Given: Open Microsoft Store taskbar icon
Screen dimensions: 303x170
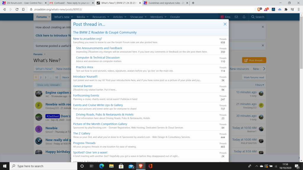Looking at the screenshot, I should (121, 166).
